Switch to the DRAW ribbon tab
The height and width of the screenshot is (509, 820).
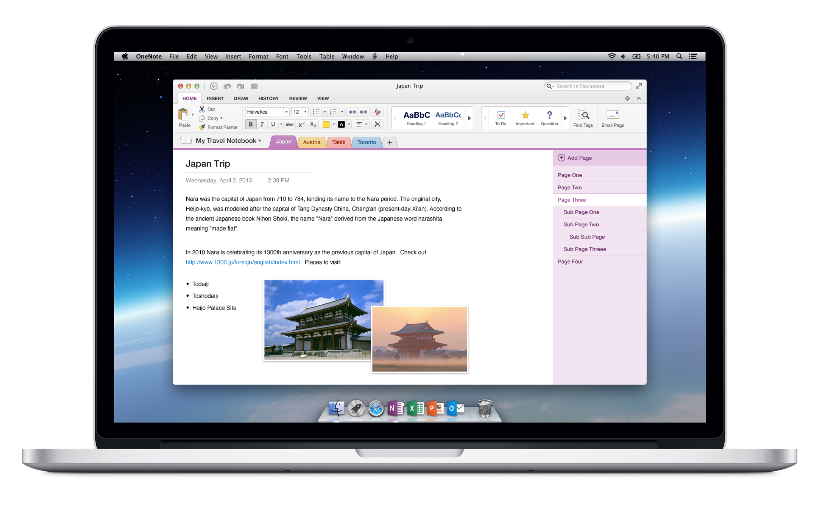(241, 98)
